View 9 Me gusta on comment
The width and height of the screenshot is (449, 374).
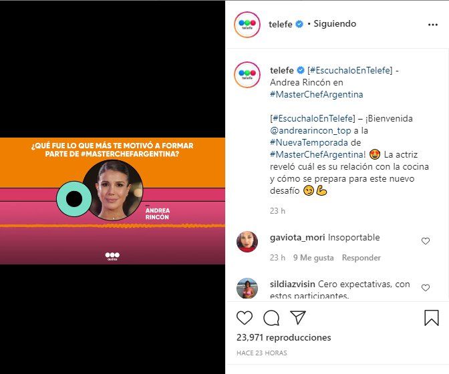tap(313, 258)
